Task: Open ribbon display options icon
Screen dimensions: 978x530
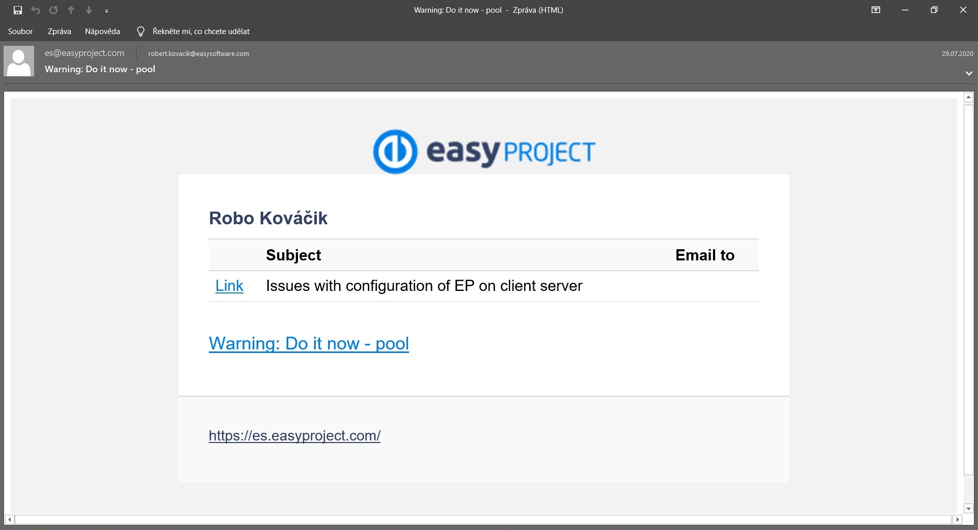Action: [x=876, y=10]
